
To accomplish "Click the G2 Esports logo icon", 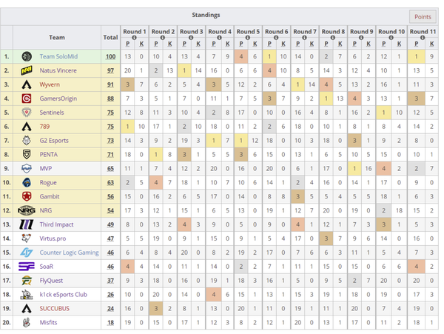I will (x=27, y=140).
